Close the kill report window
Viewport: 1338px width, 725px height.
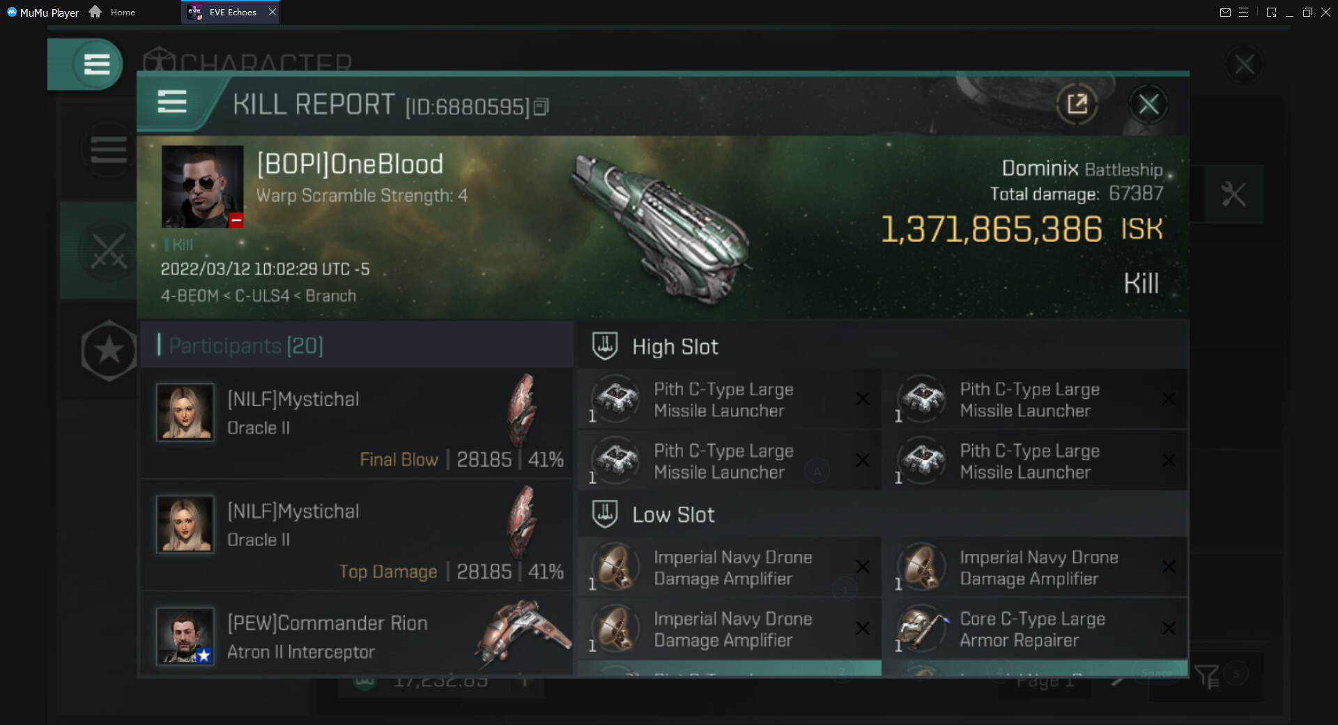(1148, 105)
